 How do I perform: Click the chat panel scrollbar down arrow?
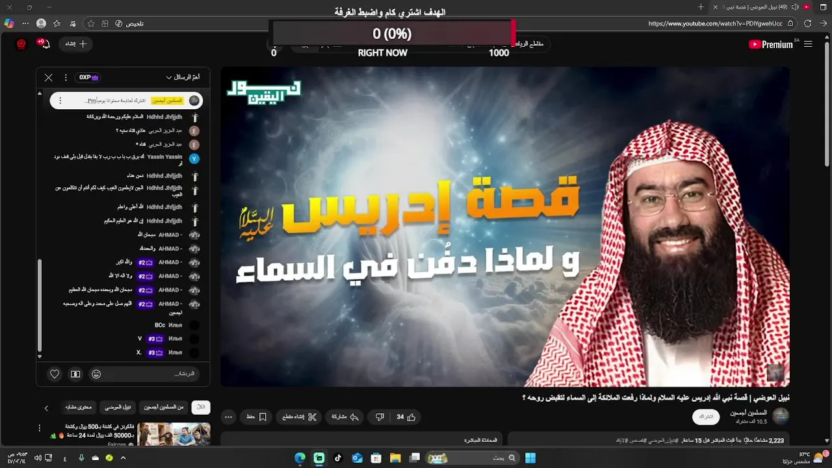tap(40, 357)
